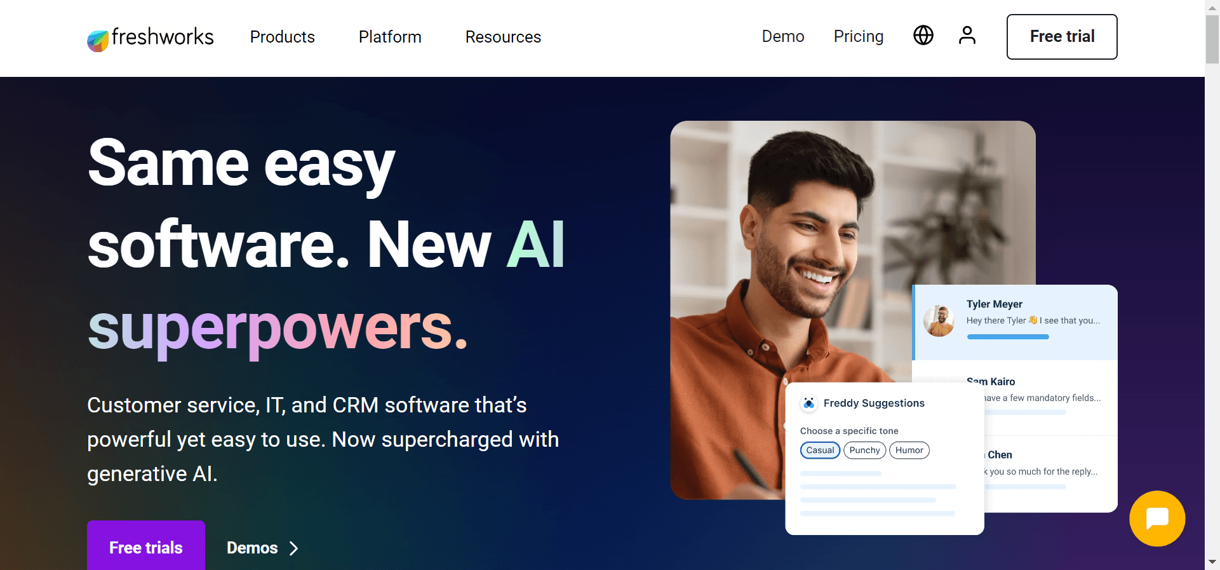Click the Freddy Suggestions bot icon
The height and width of the screenshot is (570, 1220).
(x=808, y=403)
